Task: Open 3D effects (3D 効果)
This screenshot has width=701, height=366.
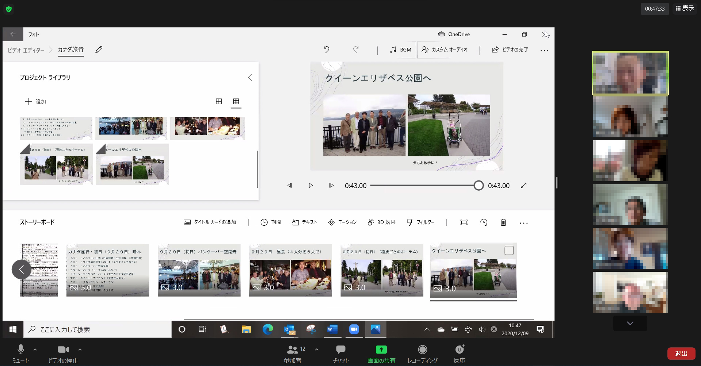Action: click(x=381, y=222)
